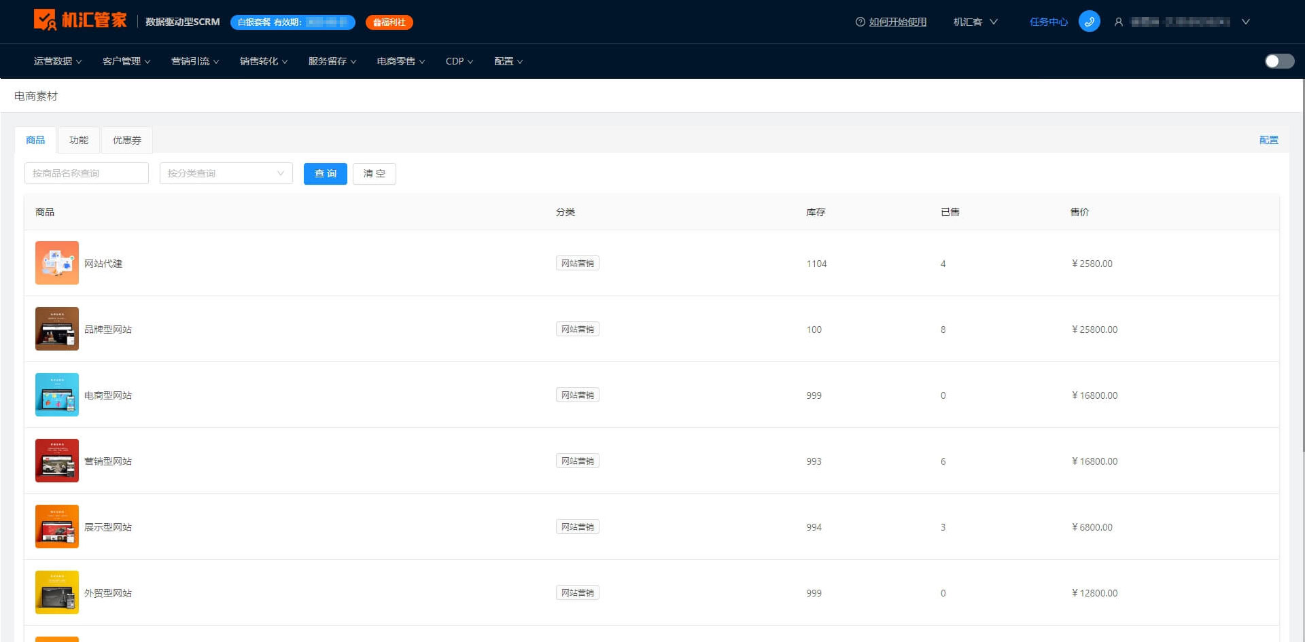Expand the 服务留存 menu

point(332,61)
